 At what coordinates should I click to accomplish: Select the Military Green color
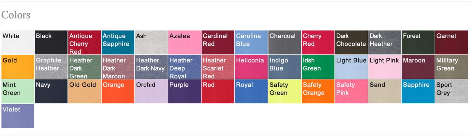(451, 67)
